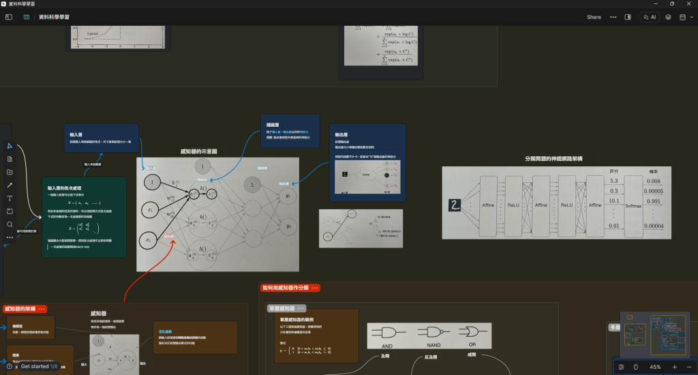Click the 感知器的示意圖 heading text

(x=198, y=151)
